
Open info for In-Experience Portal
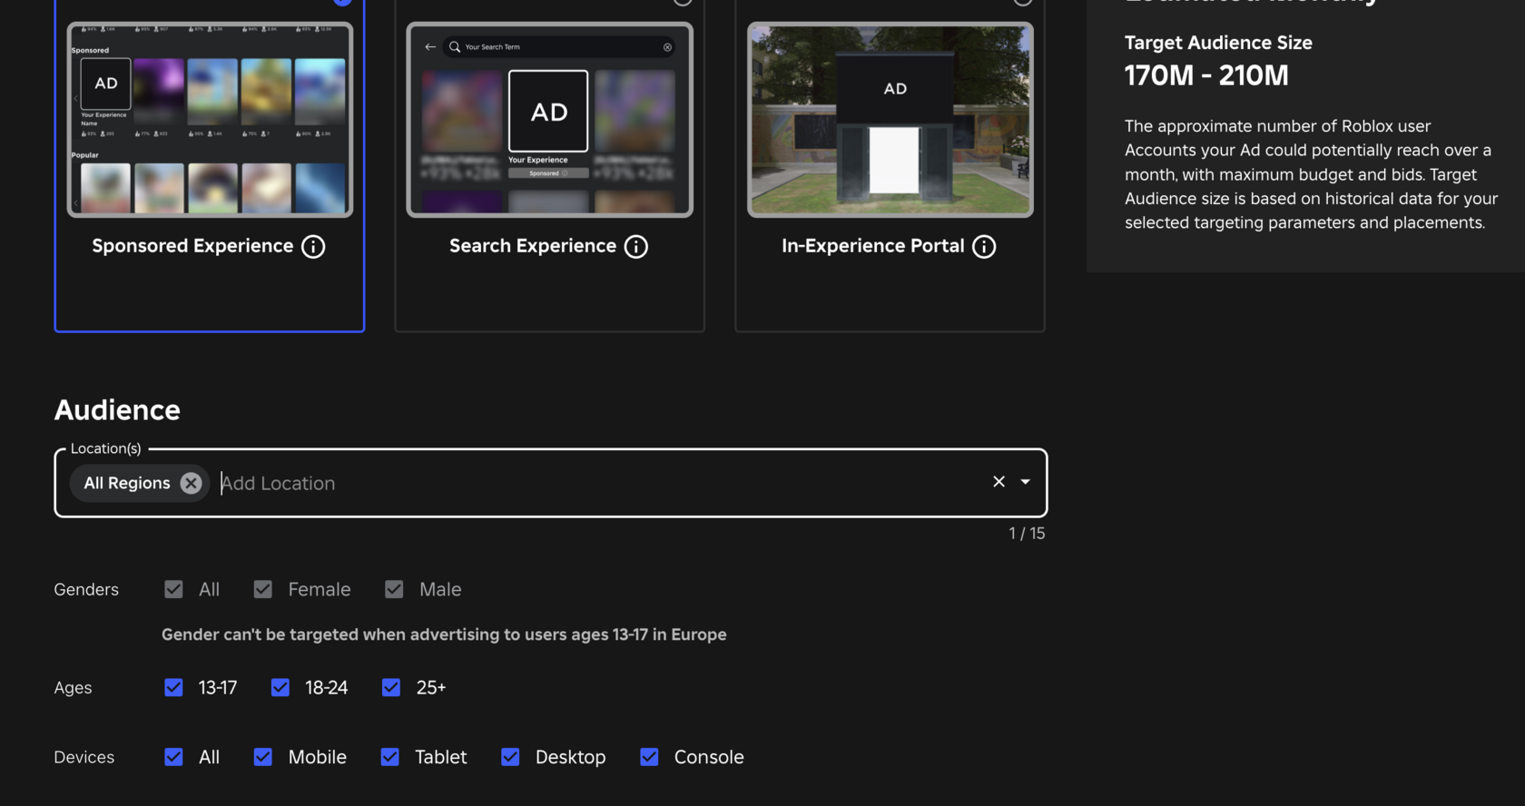tap(984, 247)
